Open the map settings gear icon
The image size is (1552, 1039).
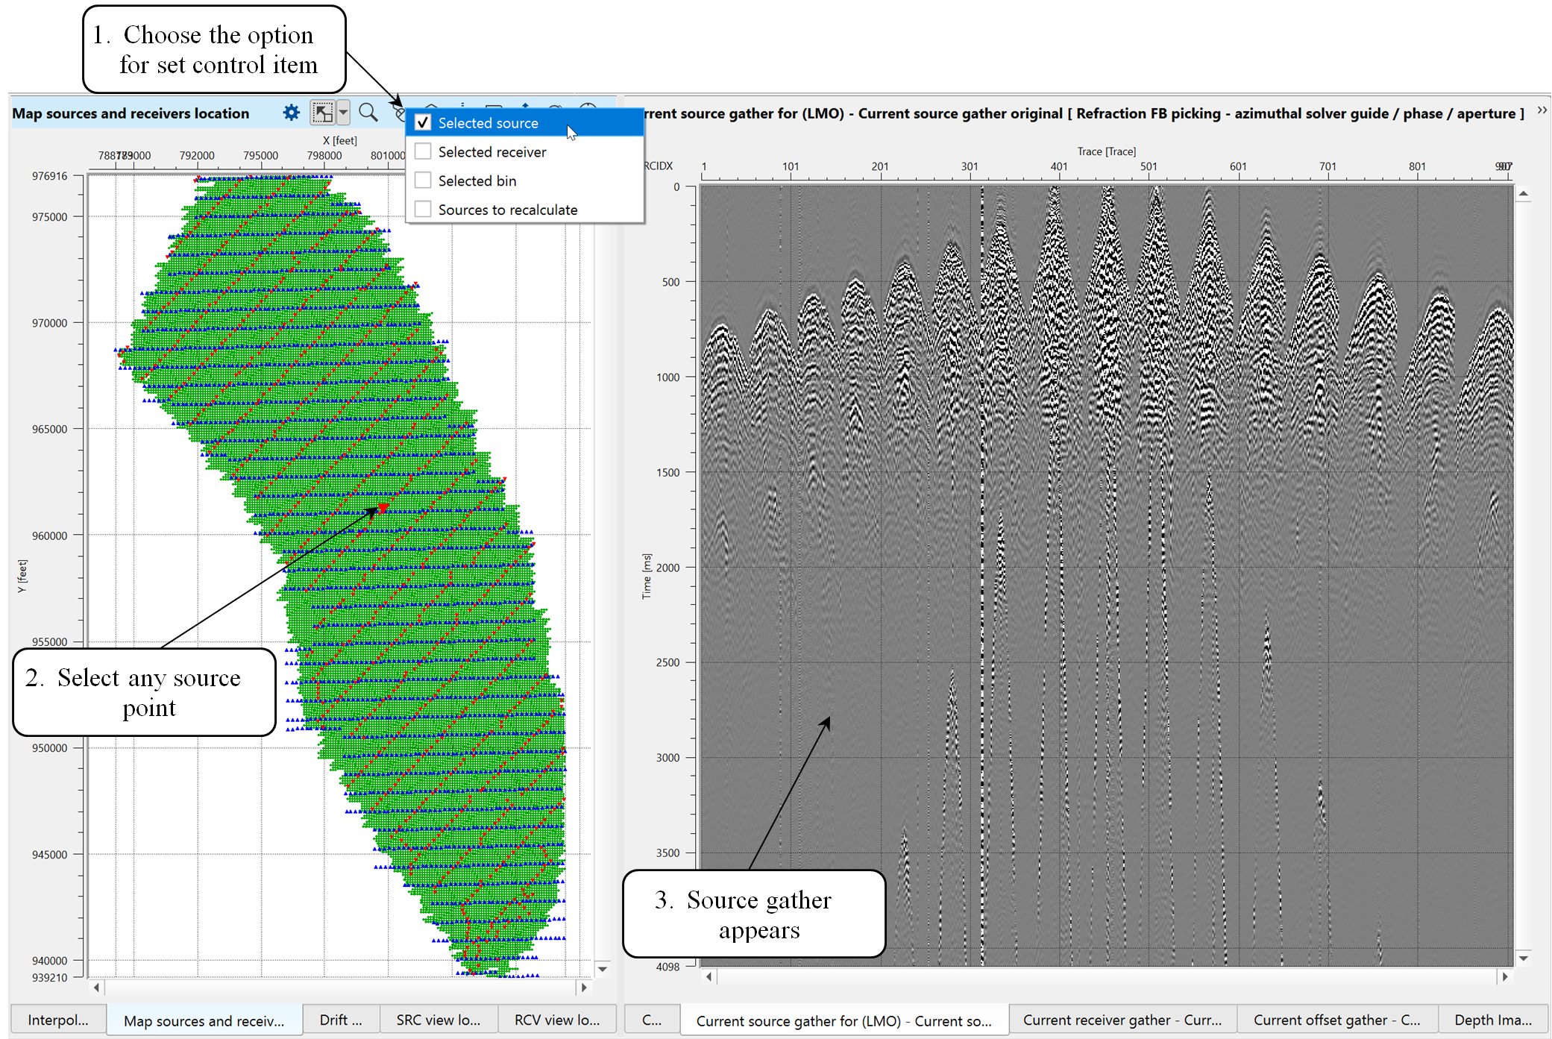click(291, 113)
